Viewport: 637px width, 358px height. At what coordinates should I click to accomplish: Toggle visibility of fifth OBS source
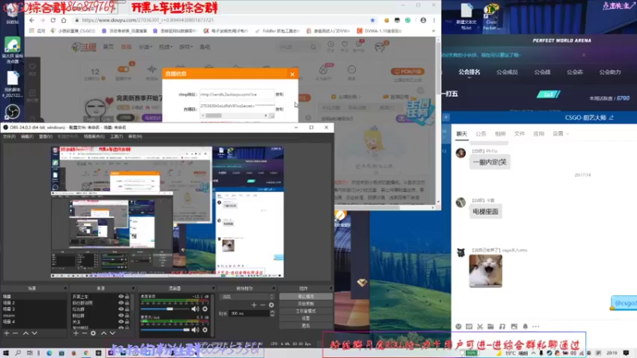(x=121, y=321)
